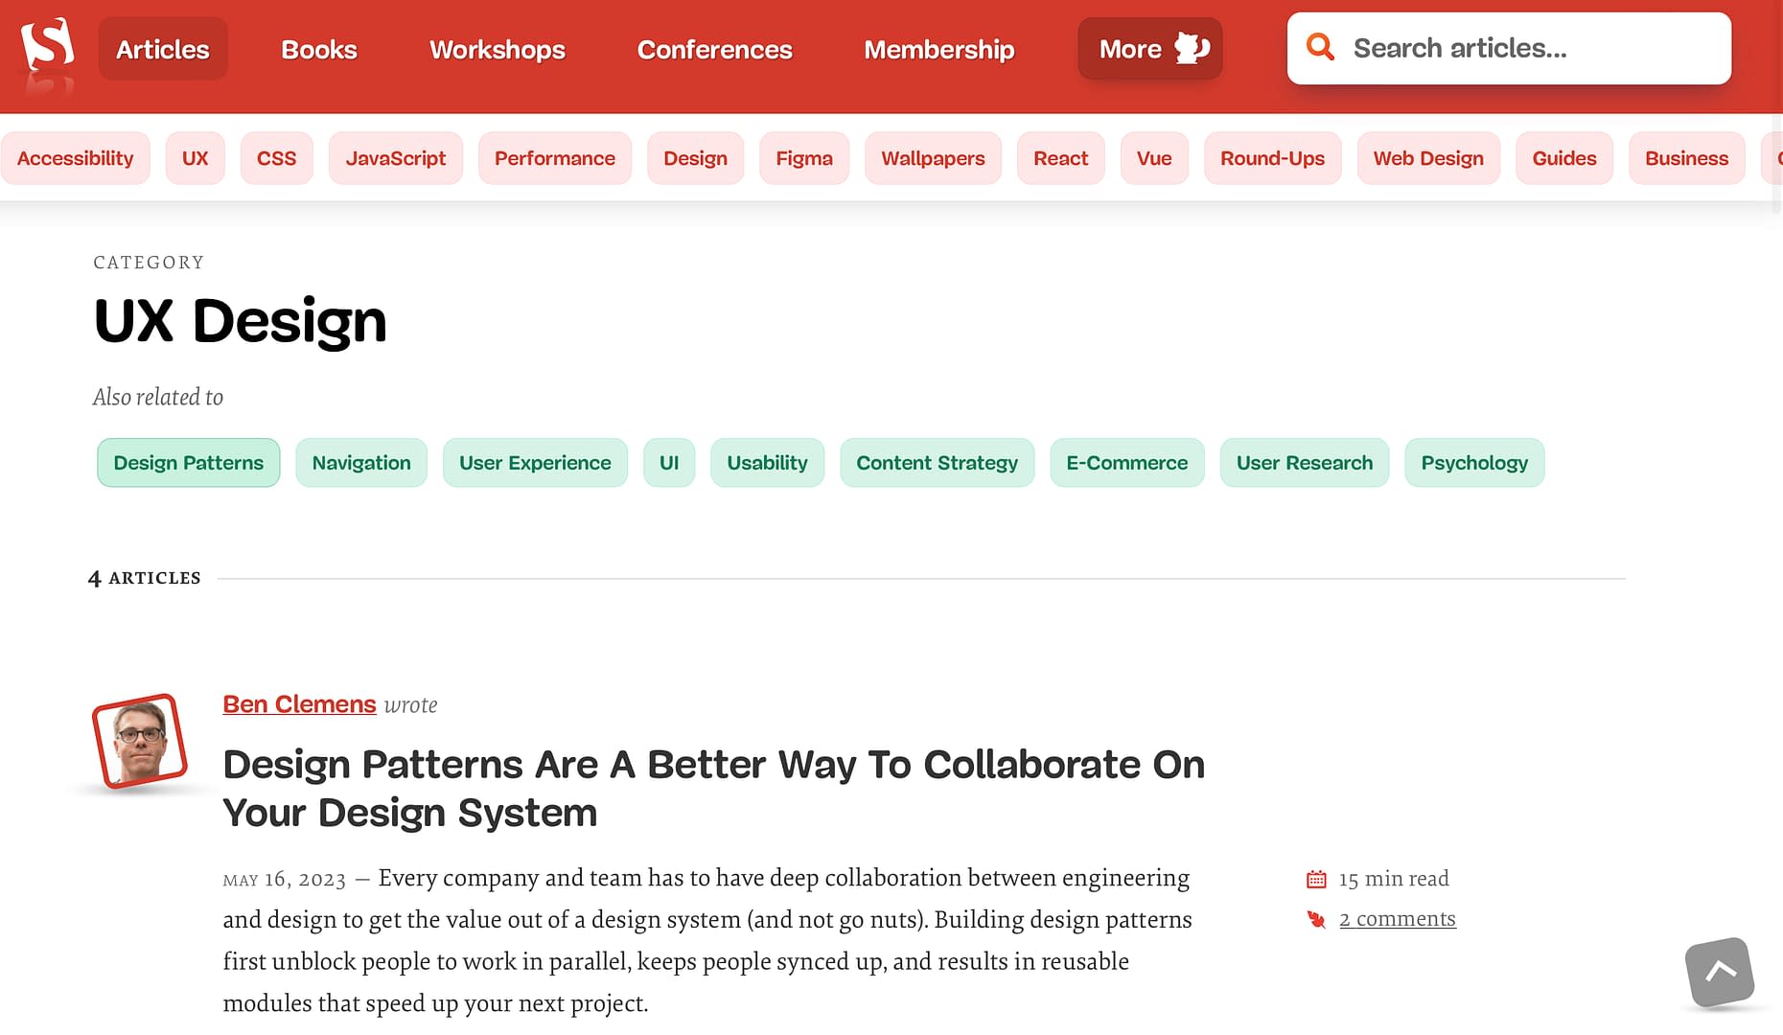This screenshot has width=1783, height=1035.
Task: Open the Articles menu item
Action: tap(162, 49)
